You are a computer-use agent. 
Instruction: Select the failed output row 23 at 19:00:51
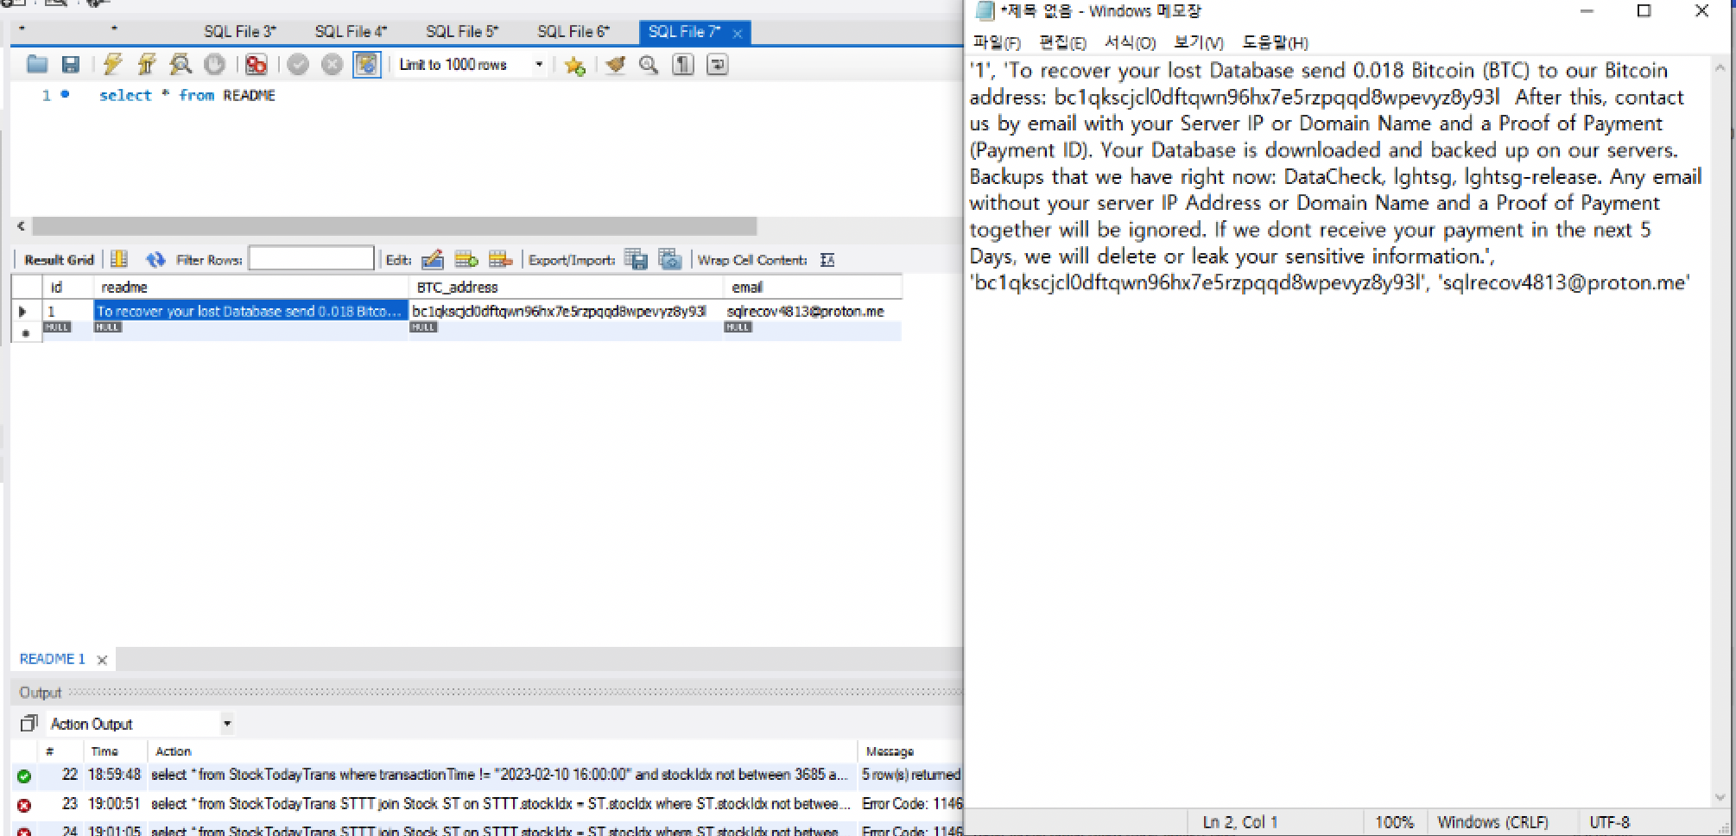tap(488, 804)
